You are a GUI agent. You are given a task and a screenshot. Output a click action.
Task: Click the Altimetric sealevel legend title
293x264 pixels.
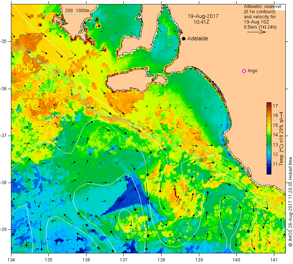click(262, 7)
